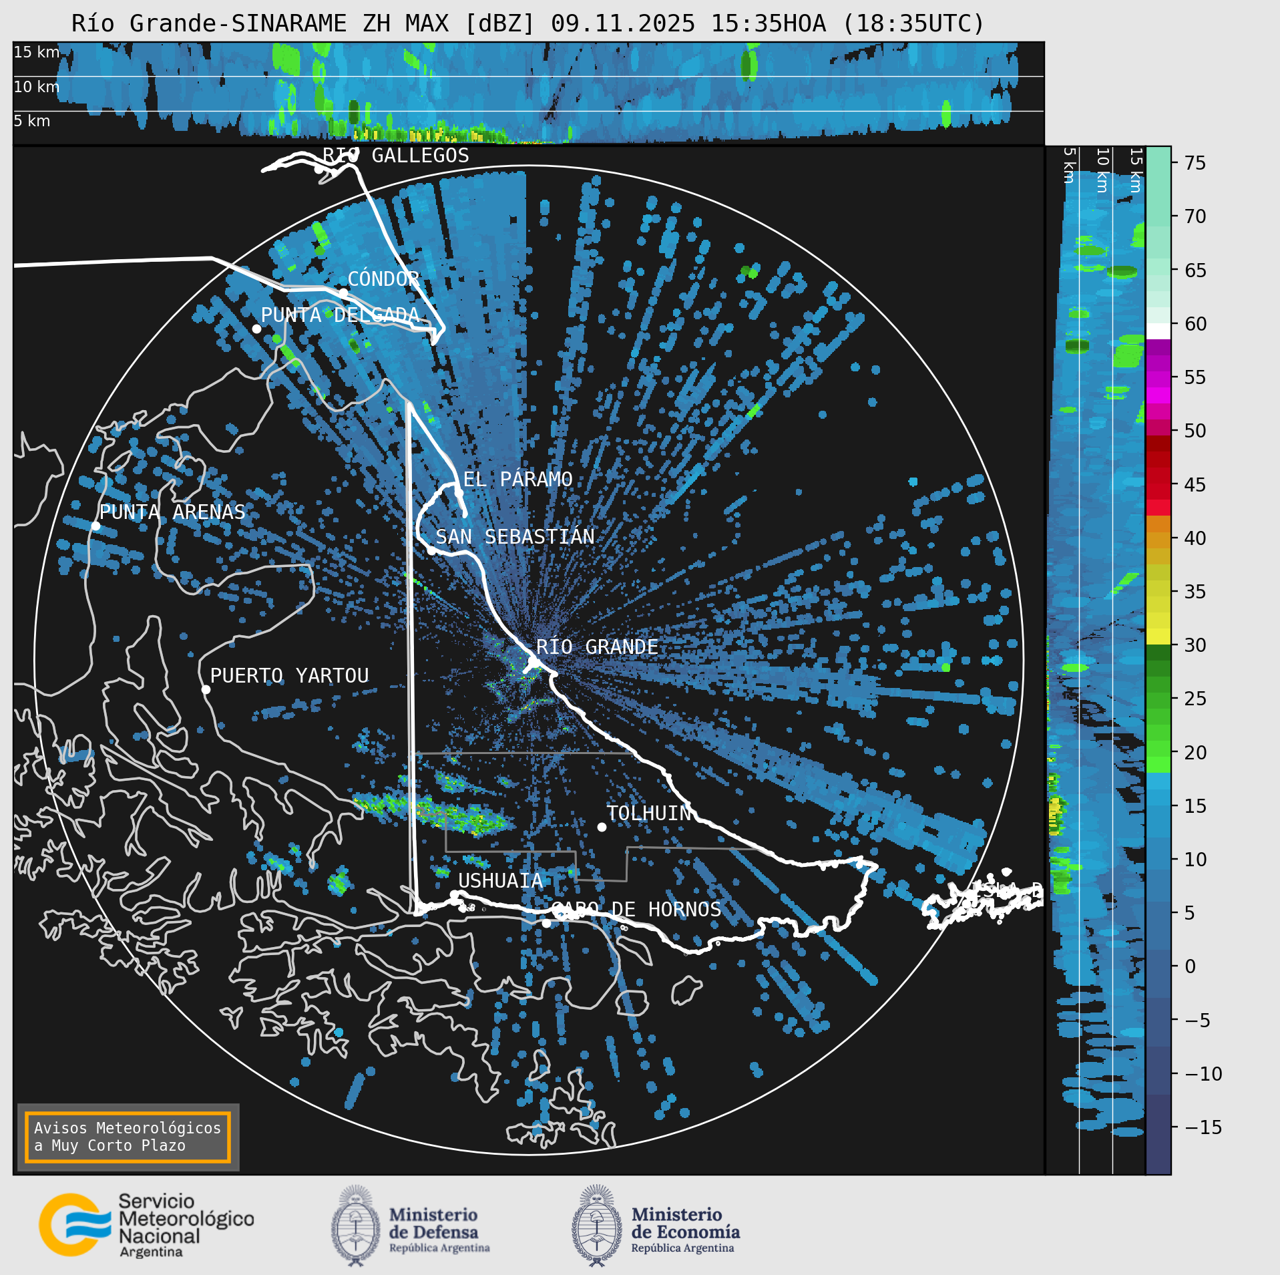Click the Servicio Meteorológico Nacional Argentina wordmark
Image resolution: width=1280 pixels, height=1275 pixels.
click(x=186, y=1226)
